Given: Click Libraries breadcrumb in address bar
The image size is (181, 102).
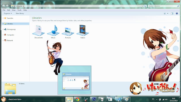Looking at the screenshot, I should tap(19, 6).
